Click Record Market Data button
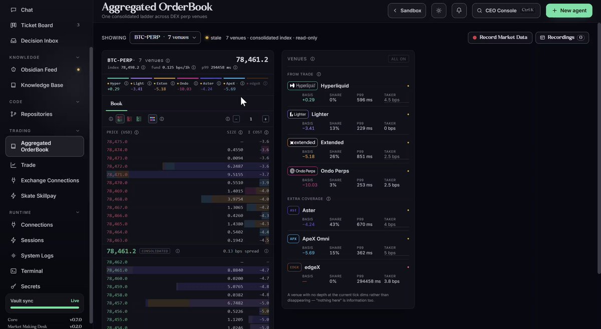The width and height of the screenshot is (601, 329). (499, 38)
